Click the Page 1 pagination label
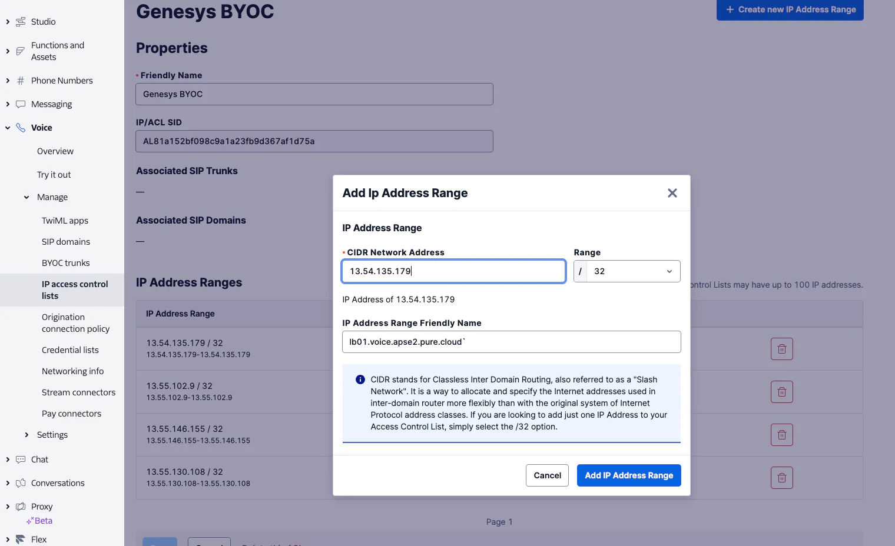895x546 pixels. point(499,522)
